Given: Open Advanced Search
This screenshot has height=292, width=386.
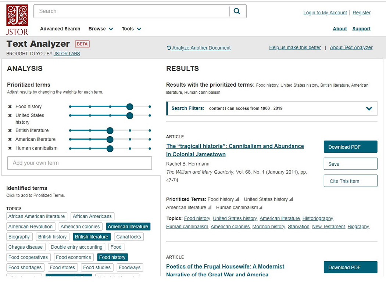Looking at the screenshot, I should pos(60,29).
